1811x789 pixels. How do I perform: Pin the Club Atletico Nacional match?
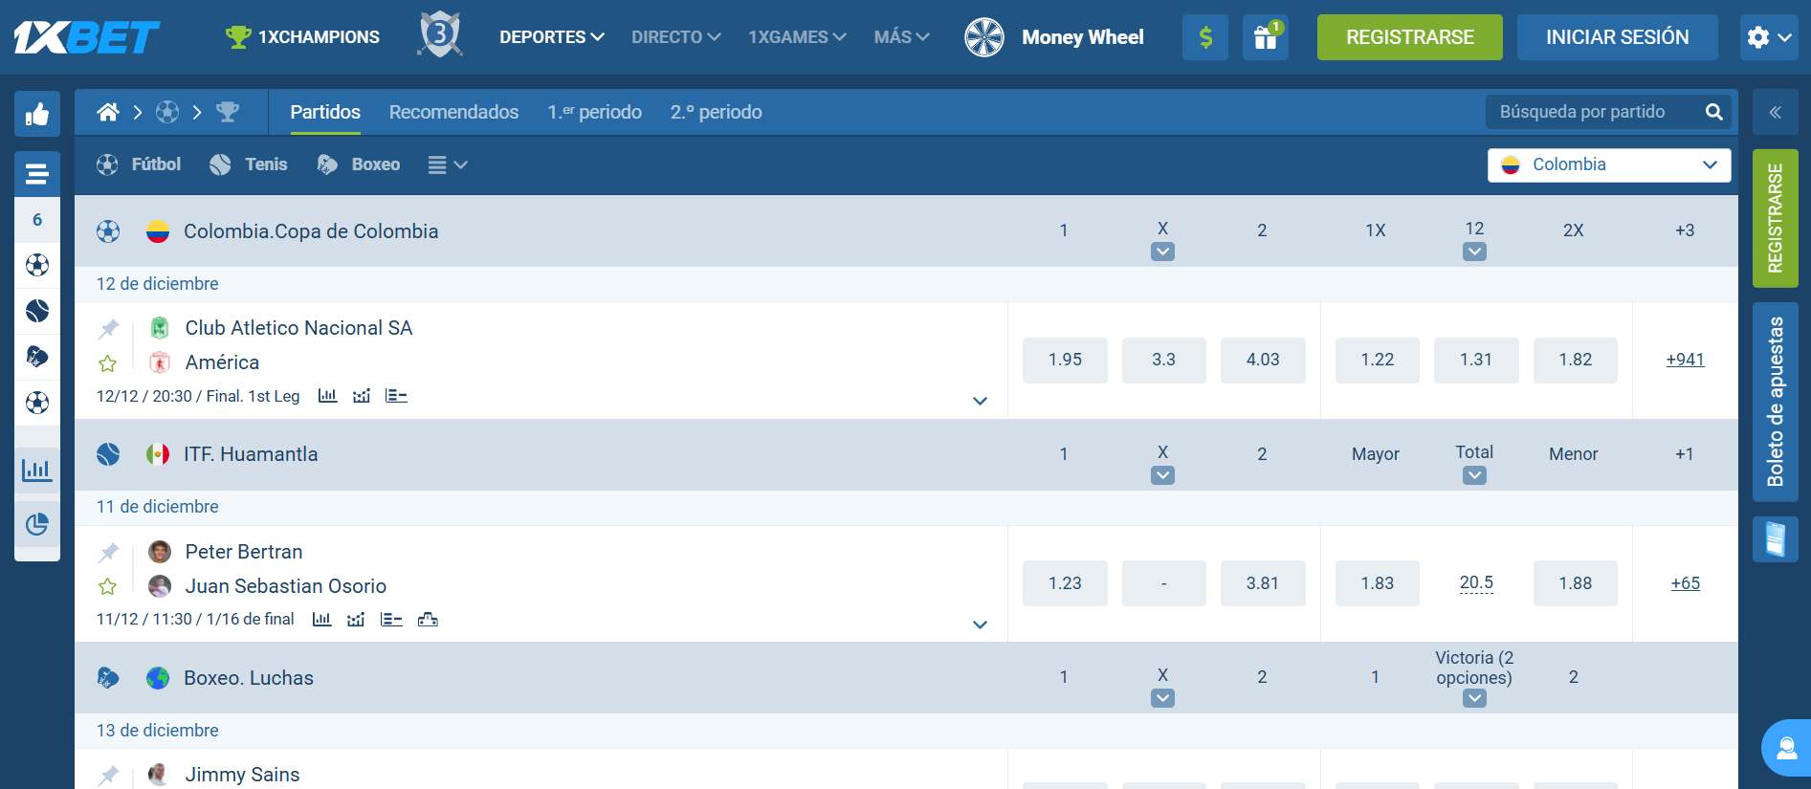click(x=108, y=329)
